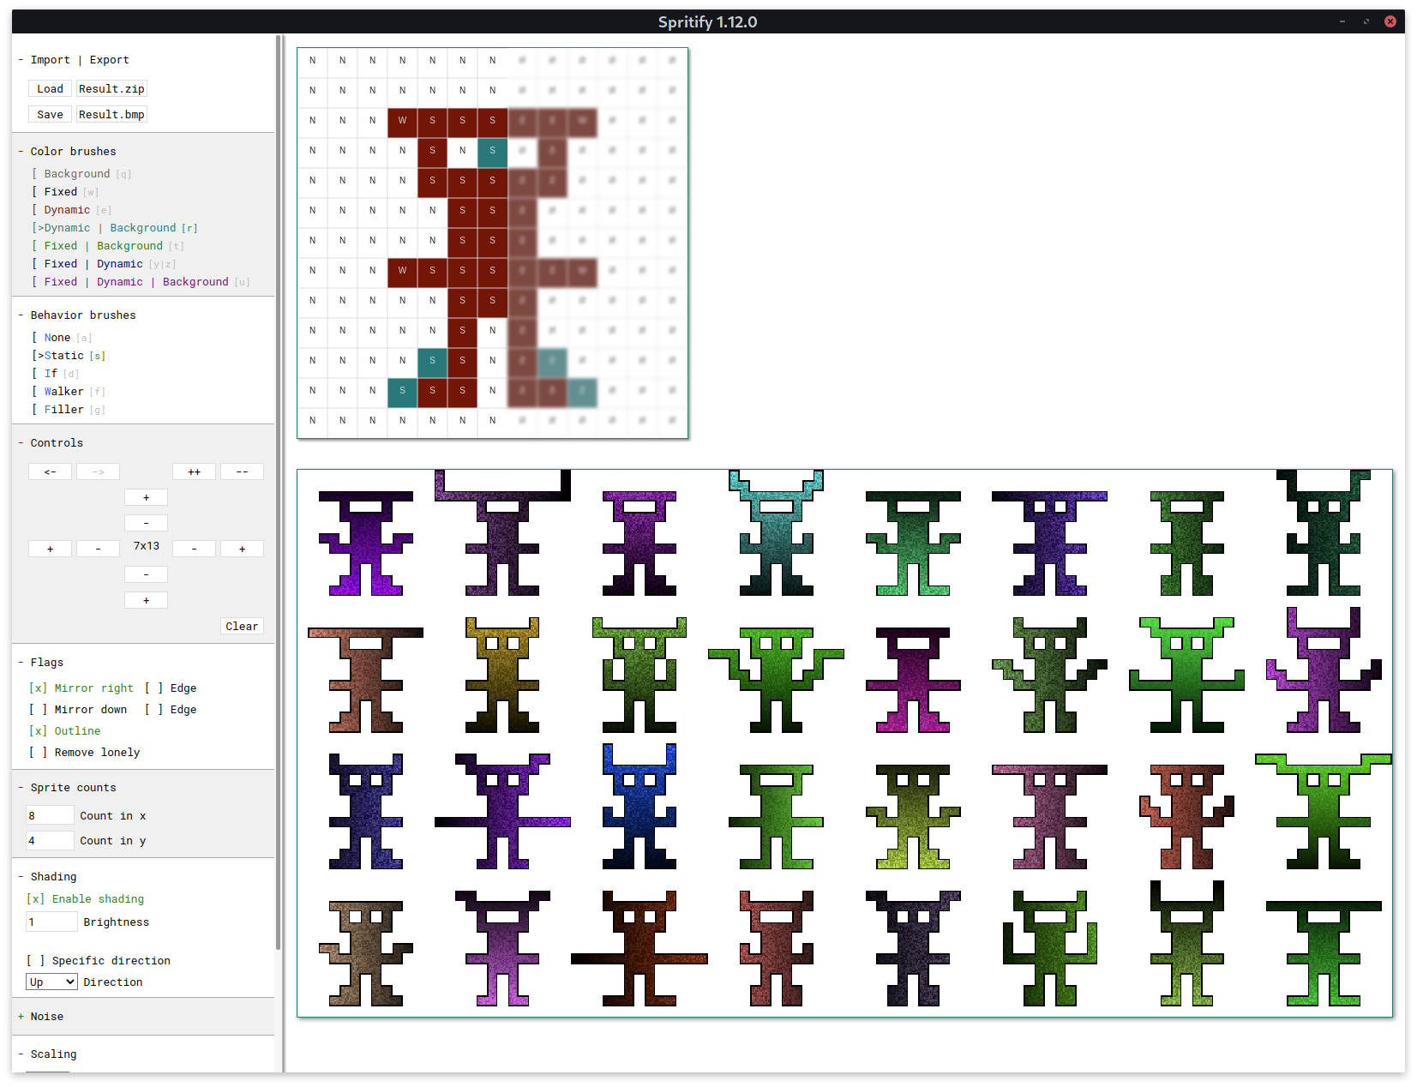Image resolution: width=1417 pixels, height=1087 pixels.
Task: Collapse the Color brushes section
Action: (21, 152)
